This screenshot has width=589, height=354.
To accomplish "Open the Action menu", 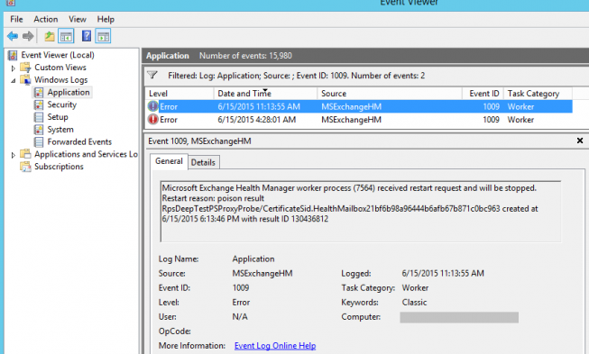I will (x=46, y=19).
